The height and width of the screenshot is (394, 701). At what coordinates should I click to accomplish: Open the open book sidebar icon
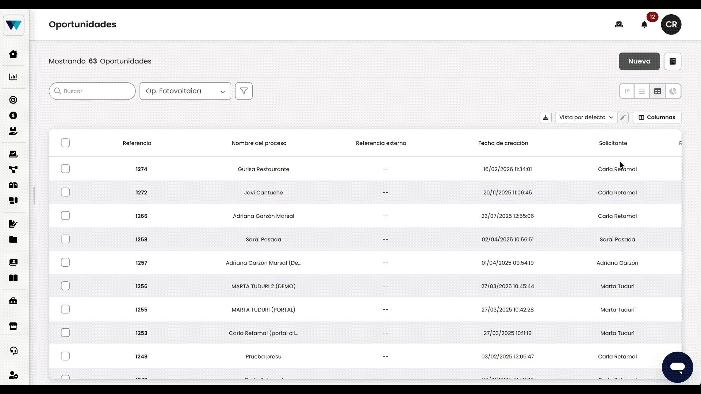pyautogui.click(x=13, y=278)
